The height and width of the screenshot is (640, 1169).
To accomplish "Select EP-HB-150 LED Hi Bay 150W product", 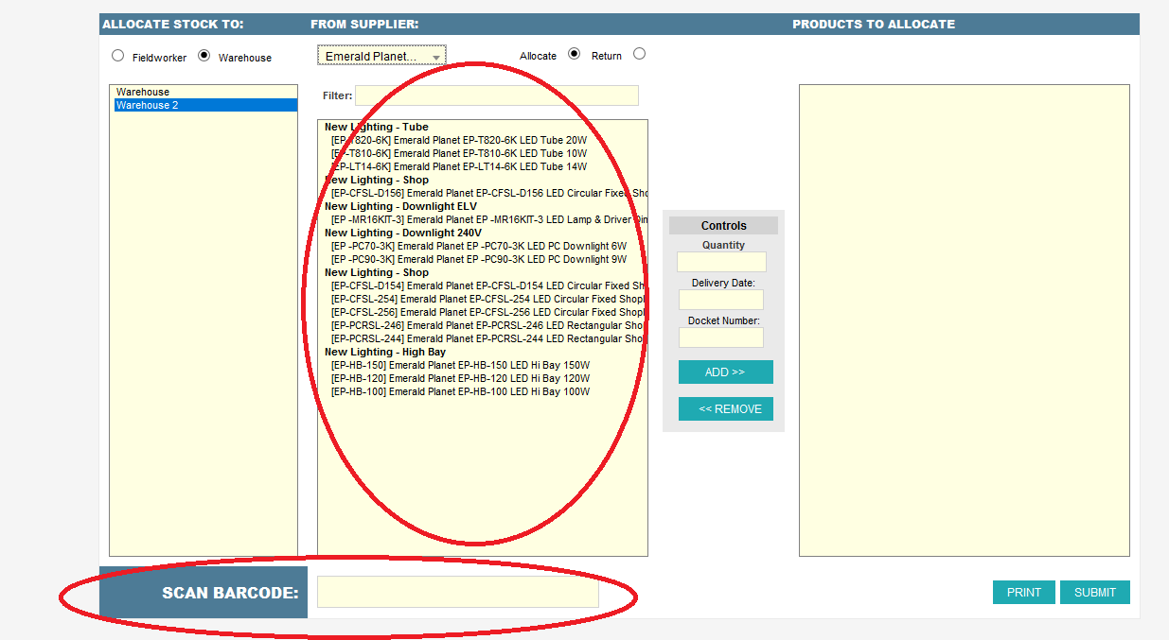I will tap(460, 365).
